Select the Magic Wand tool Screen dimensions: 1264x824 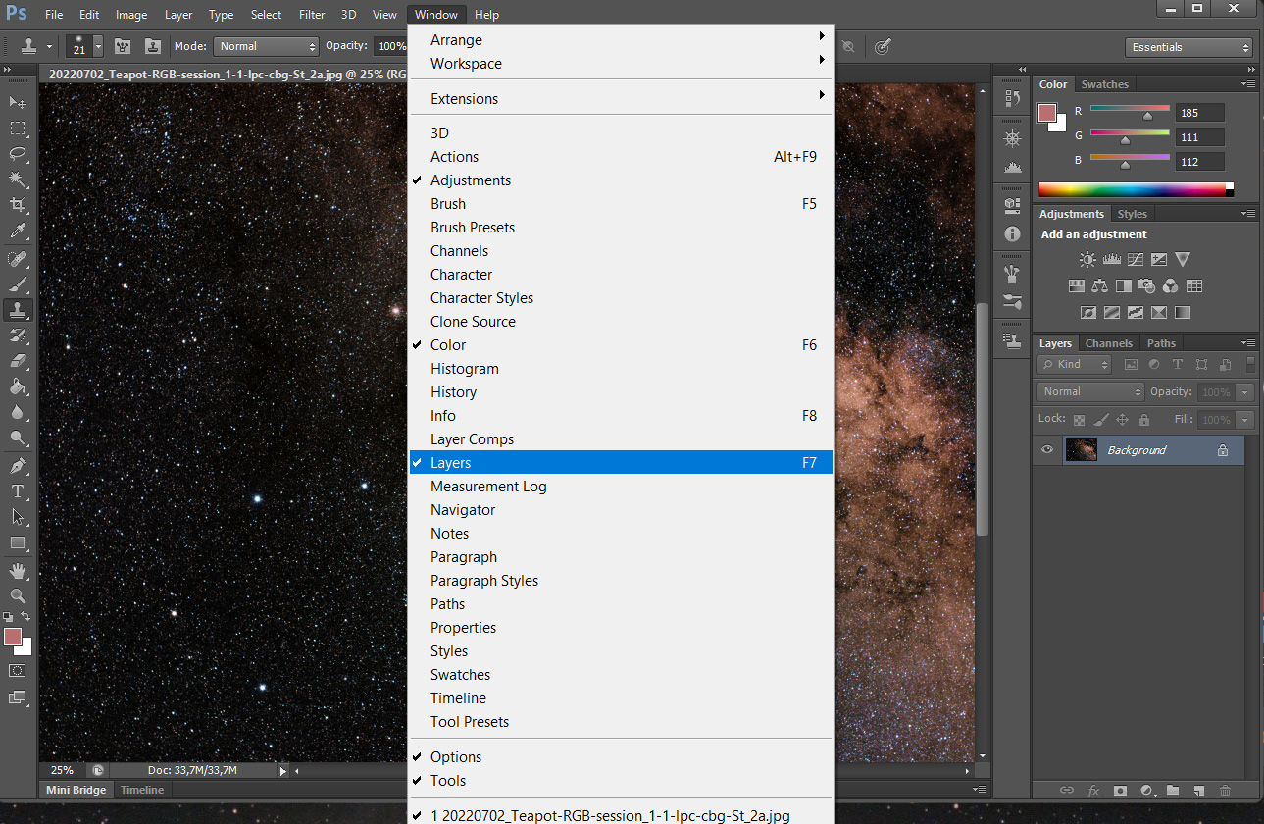[18, 180]
